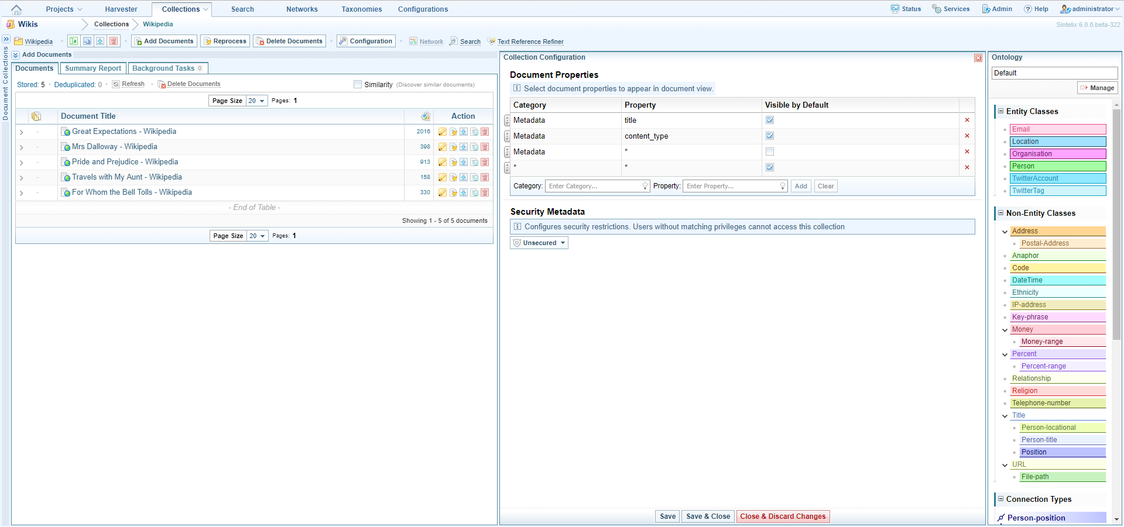Remove the content_type property row
Image resolution: width=1124 pixels, height=527 pixels.
tap(967, 136)
